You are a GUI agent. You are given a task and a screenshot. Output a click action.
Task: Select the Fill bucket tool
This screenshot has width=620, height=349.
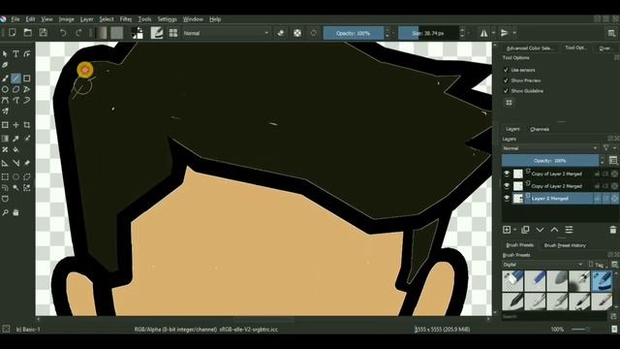(x=15, y=150)
